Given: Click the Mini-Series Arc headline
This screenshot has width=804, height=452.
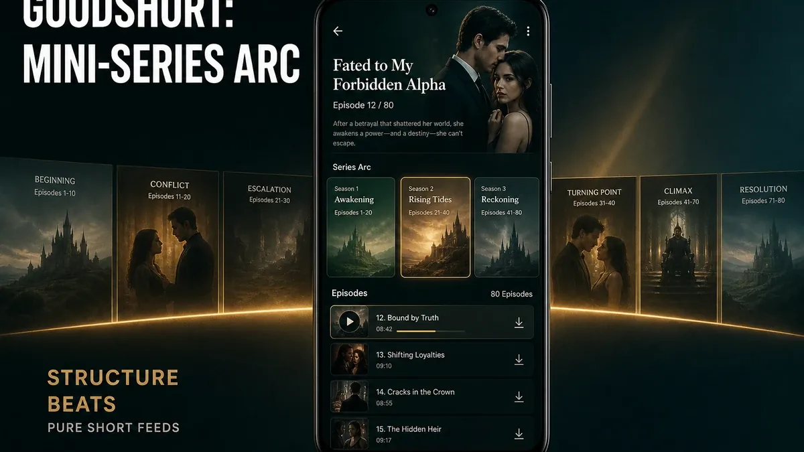Looking at the screenshot, I should (161, 63).
